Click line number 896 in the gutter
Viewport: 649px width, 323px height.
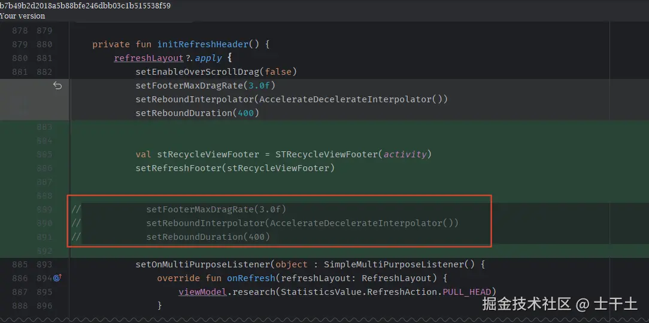44,306
